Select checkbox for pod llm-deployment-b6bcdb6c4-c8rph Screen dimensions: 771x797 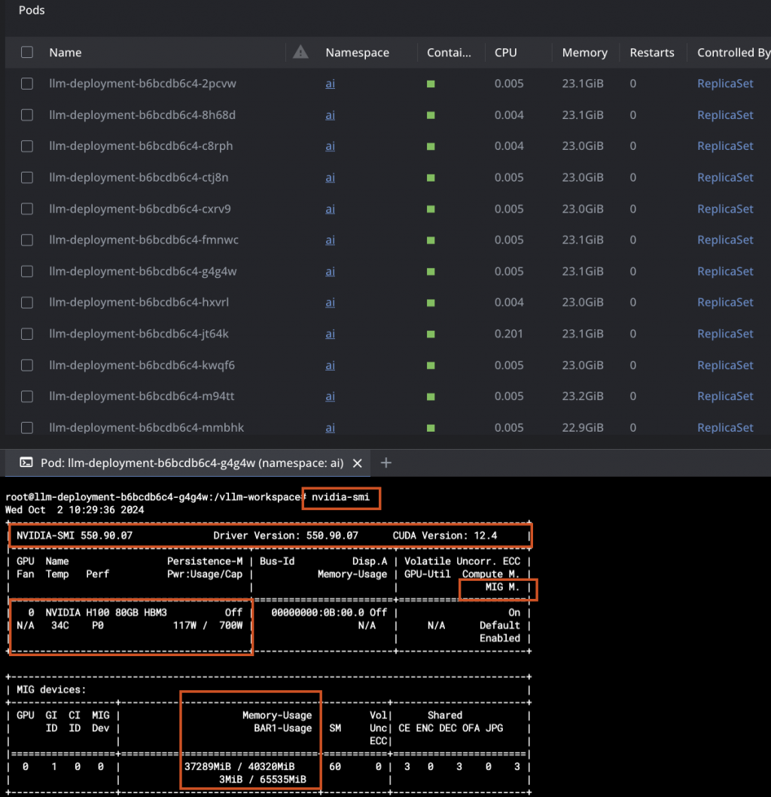[27, 146]
